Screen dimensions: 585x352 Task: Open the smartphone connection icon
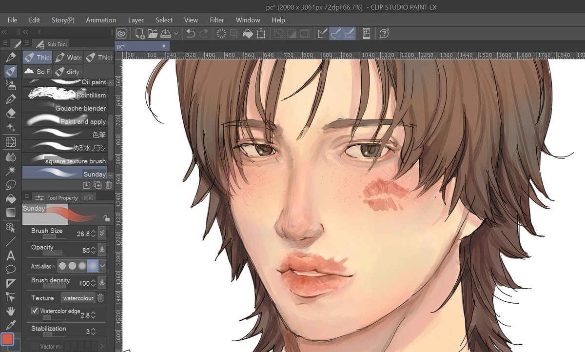[x=367, y=34]
